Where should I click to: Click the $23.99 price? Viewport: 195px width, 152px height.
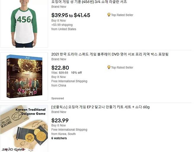pos(60,120)
